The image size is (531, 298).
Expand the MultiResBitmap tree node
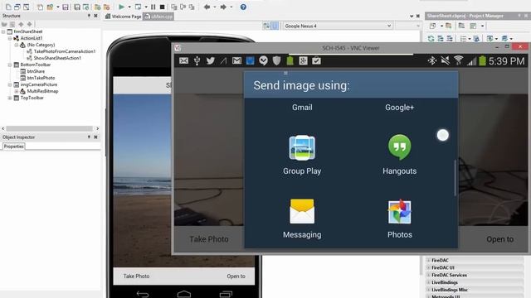point(17,91)
